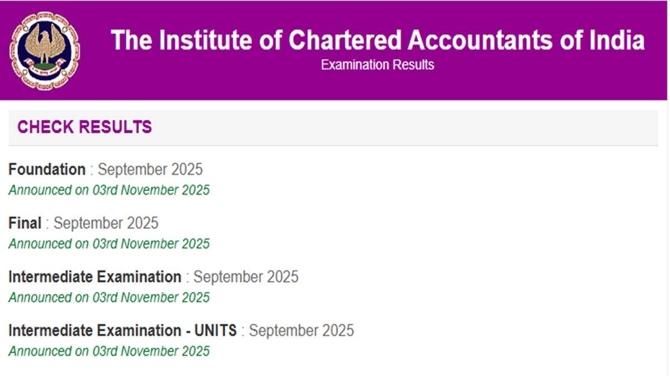Click the Institute of Chartered Accountants title
Screen dimensions: 670x376
coord(377,40)
